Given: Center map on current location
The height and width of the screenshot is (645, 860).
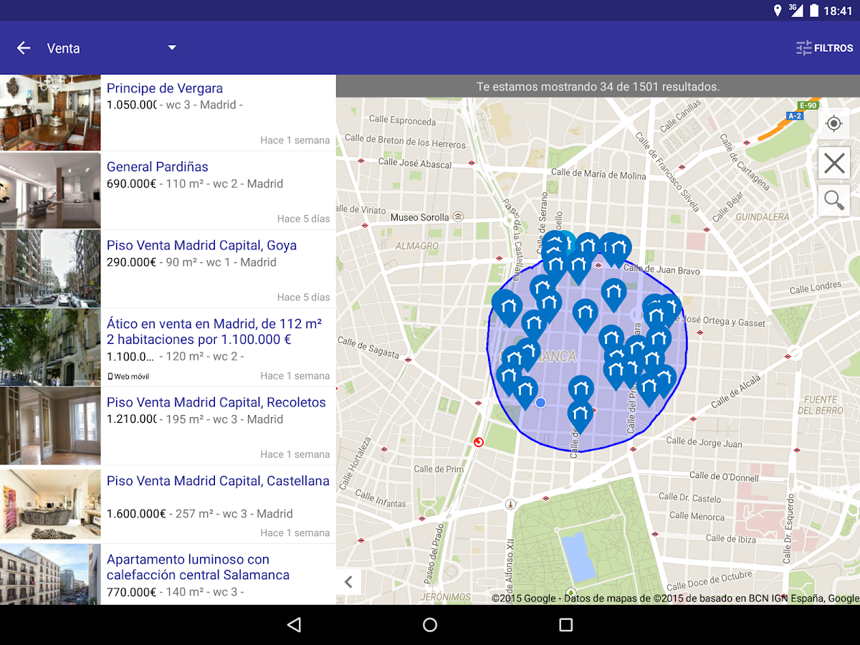Looking at the screenshot, I should point(833,123).
